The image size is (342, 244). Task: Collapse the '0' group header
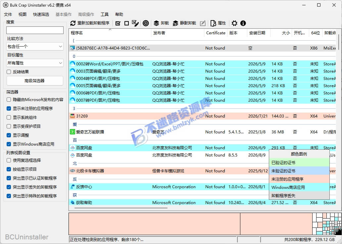(74, 56)
